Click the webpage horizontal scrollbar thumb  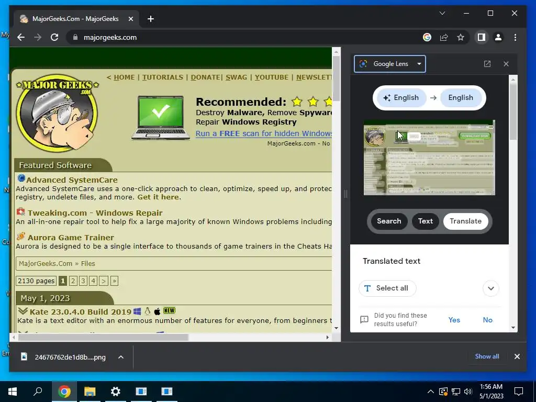(103, 338)
